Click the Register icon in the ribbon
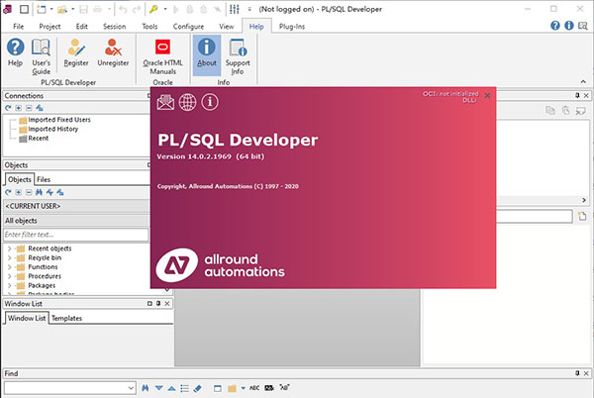The height and width of the screenshot is (398, 594). (x=76, y=52)
